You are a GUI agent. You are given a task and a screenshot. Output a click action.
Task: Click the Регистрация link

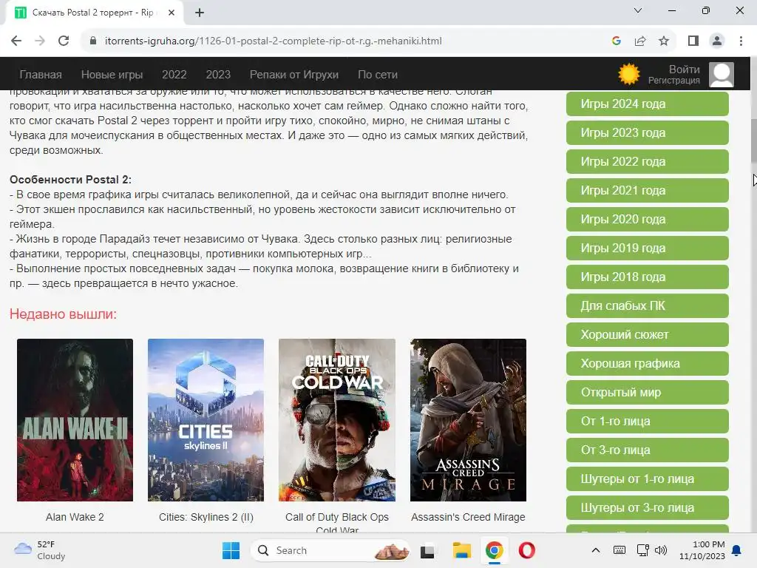click(x=674, y=81)
